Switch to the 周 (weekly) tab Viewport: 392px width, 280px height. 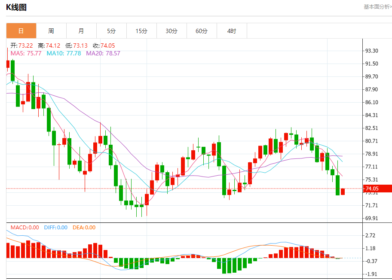51,31
